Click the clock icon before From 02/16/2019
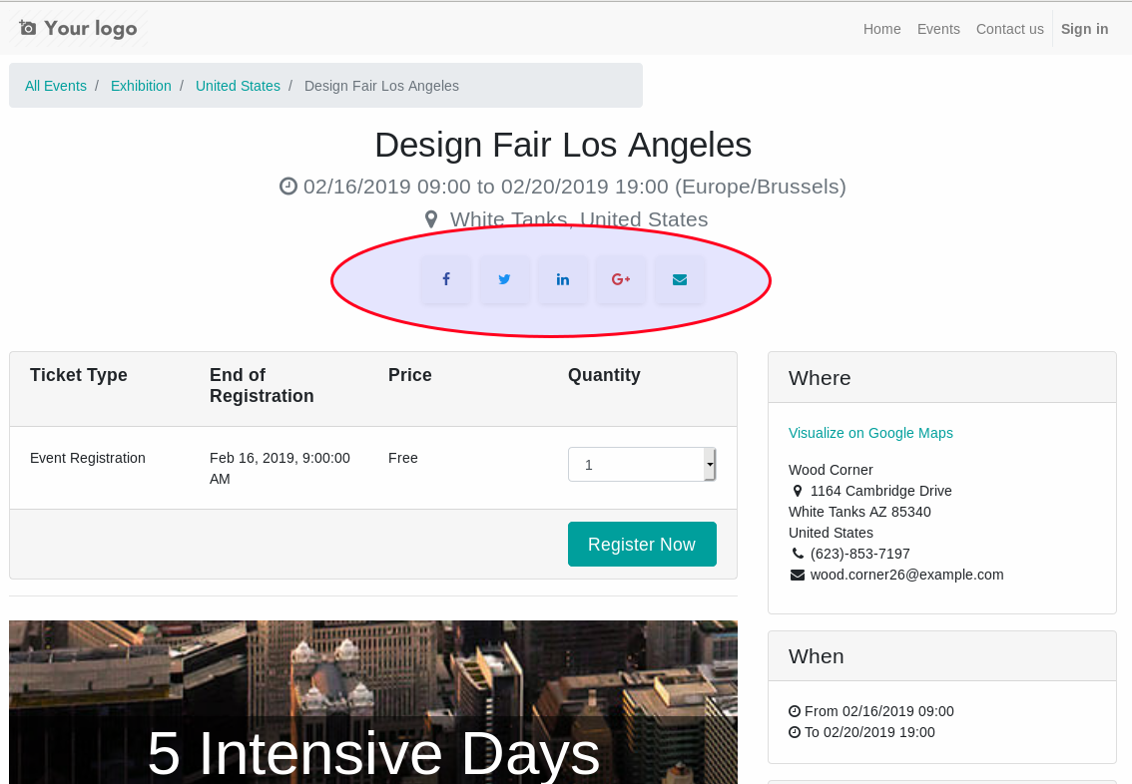This screenshot has width=1132, height=784. [795, 711]
